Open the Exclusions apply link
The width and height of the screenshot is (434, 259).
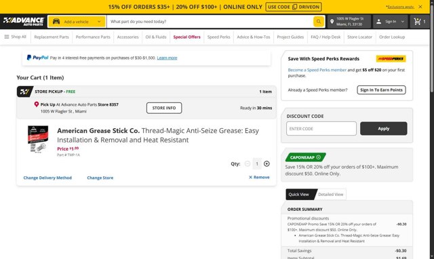tap(400, 7)
